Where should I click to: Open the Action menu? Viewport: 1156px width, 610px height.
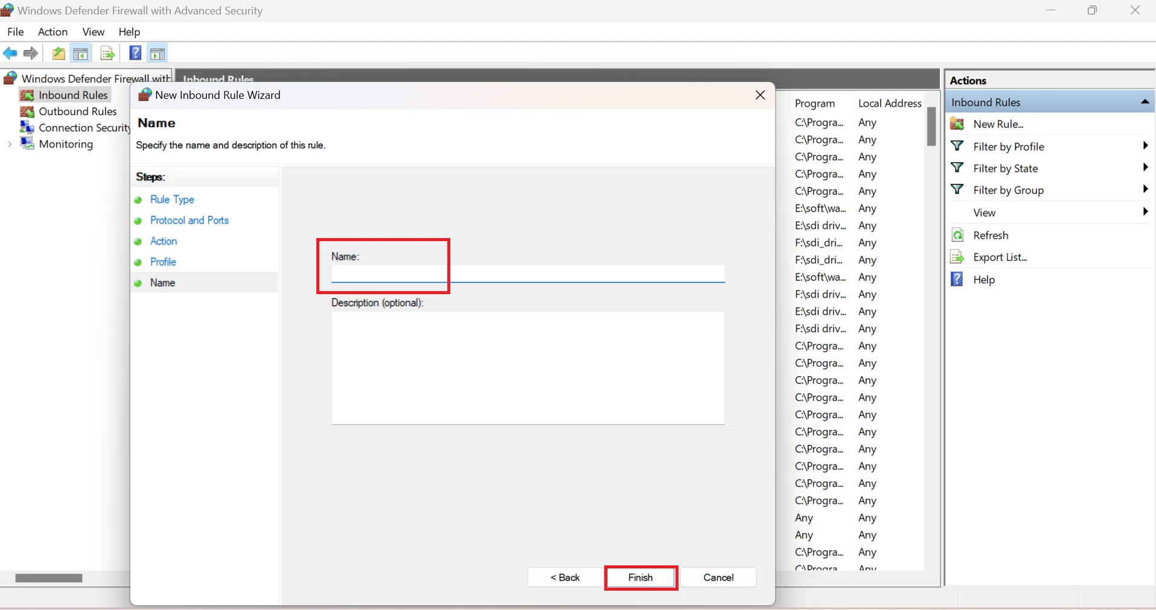53,32
